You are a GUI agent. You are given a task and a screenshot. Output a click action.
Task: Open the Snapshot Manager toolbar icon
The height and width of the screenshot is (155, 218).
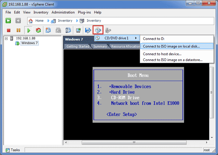68,30
